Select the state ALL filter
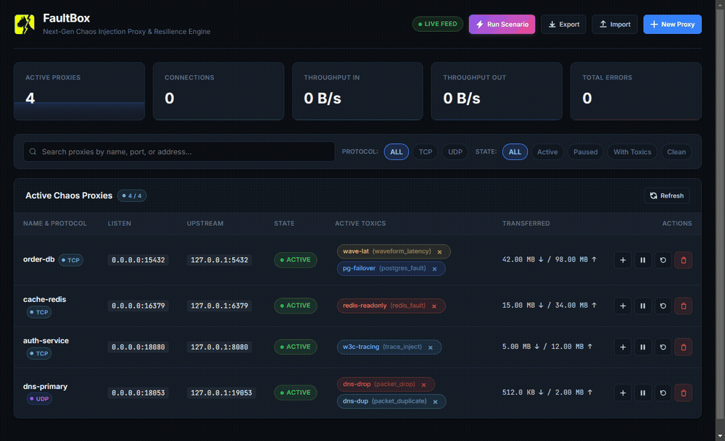 [515, 152]
